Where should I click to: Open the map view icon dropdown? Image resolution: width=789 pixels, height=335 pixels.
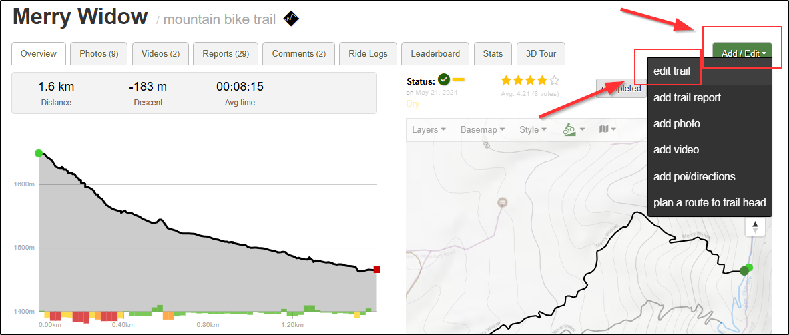(608, 129)
